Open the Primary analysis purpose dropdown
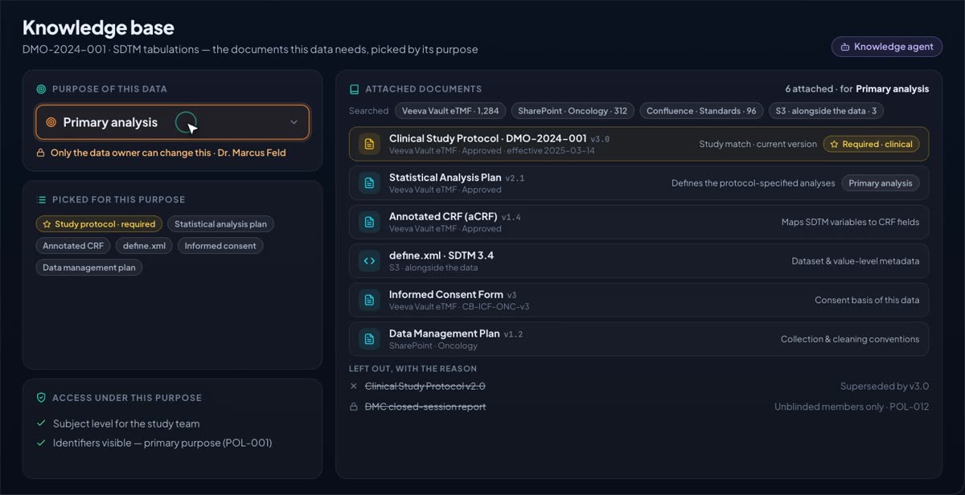Viewport: 965px width, 495px height. pyautogui.click(x=172, y=122)
